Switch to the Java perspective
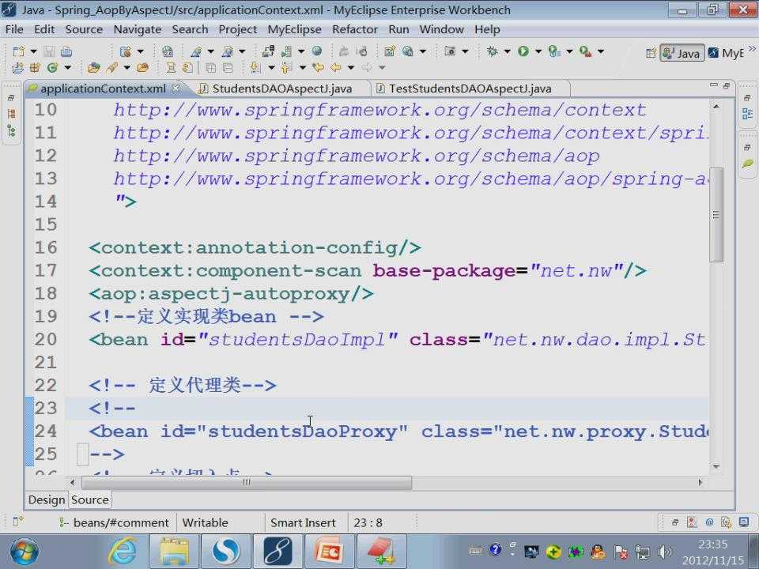Screen dimensions: 759x569 682,53
